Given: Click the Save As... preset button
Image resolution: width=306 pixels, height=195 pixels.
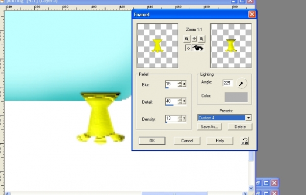Looking at the screenshot, I should click(x=209, y=126).
